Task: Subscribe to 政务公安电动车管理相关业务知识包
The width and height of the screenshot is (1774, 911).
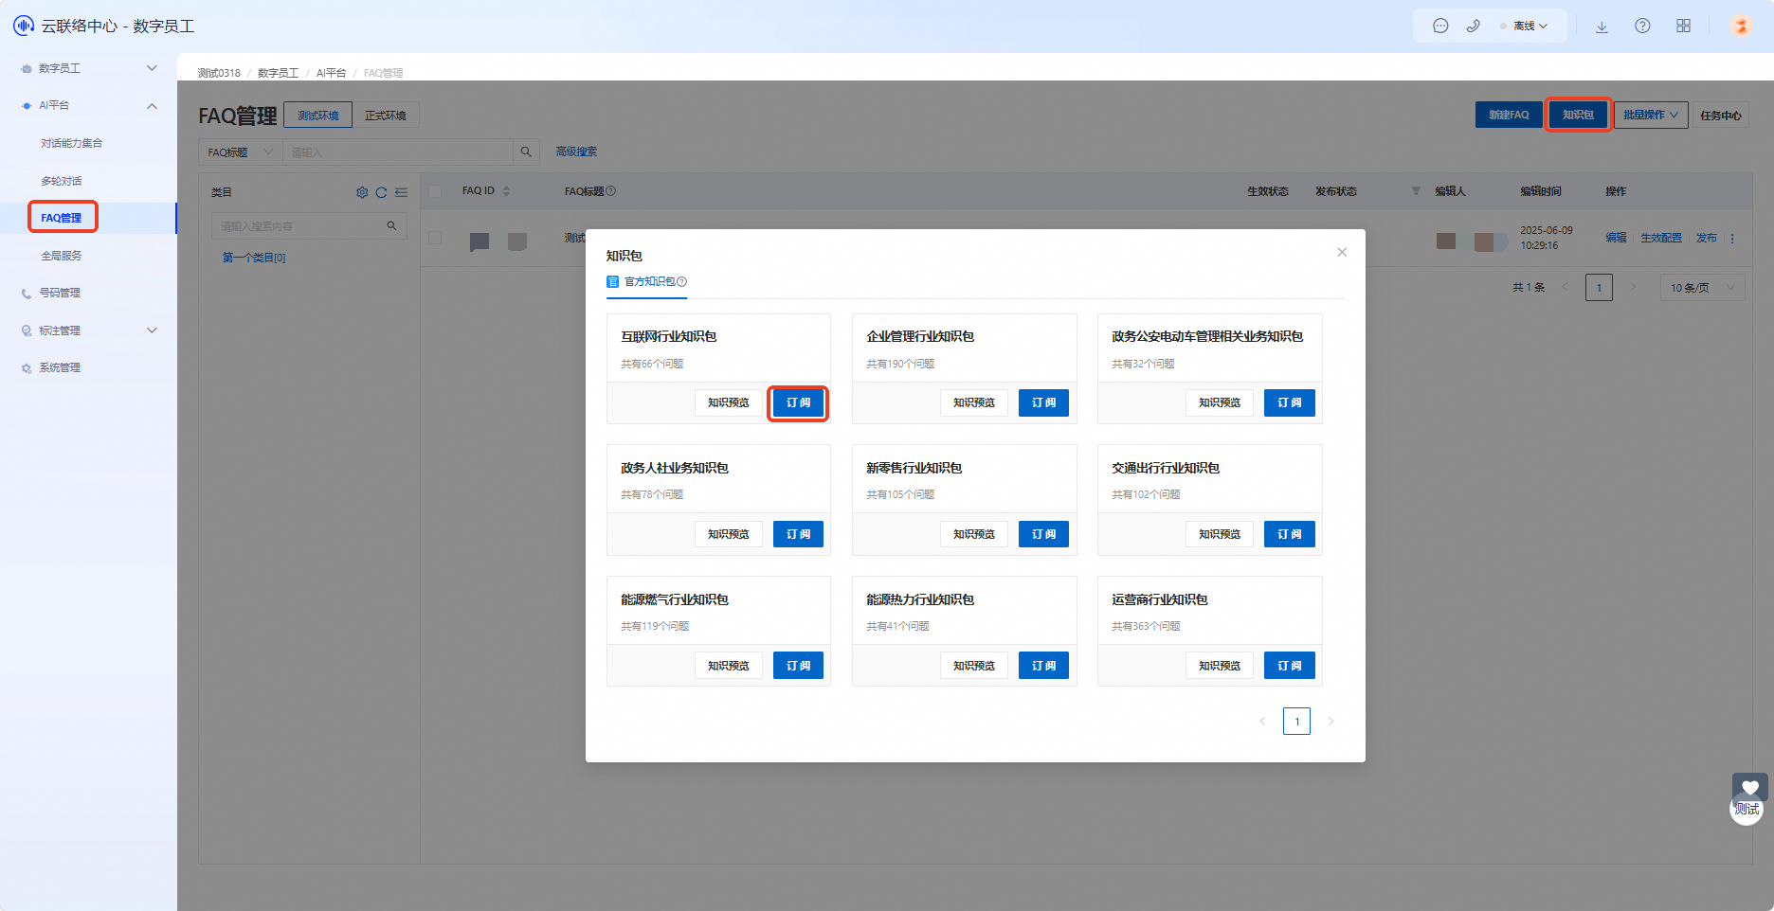Action: click(1289, 402)
